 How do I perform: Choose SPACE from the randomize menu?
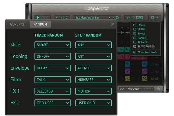[x=141, y=29]
